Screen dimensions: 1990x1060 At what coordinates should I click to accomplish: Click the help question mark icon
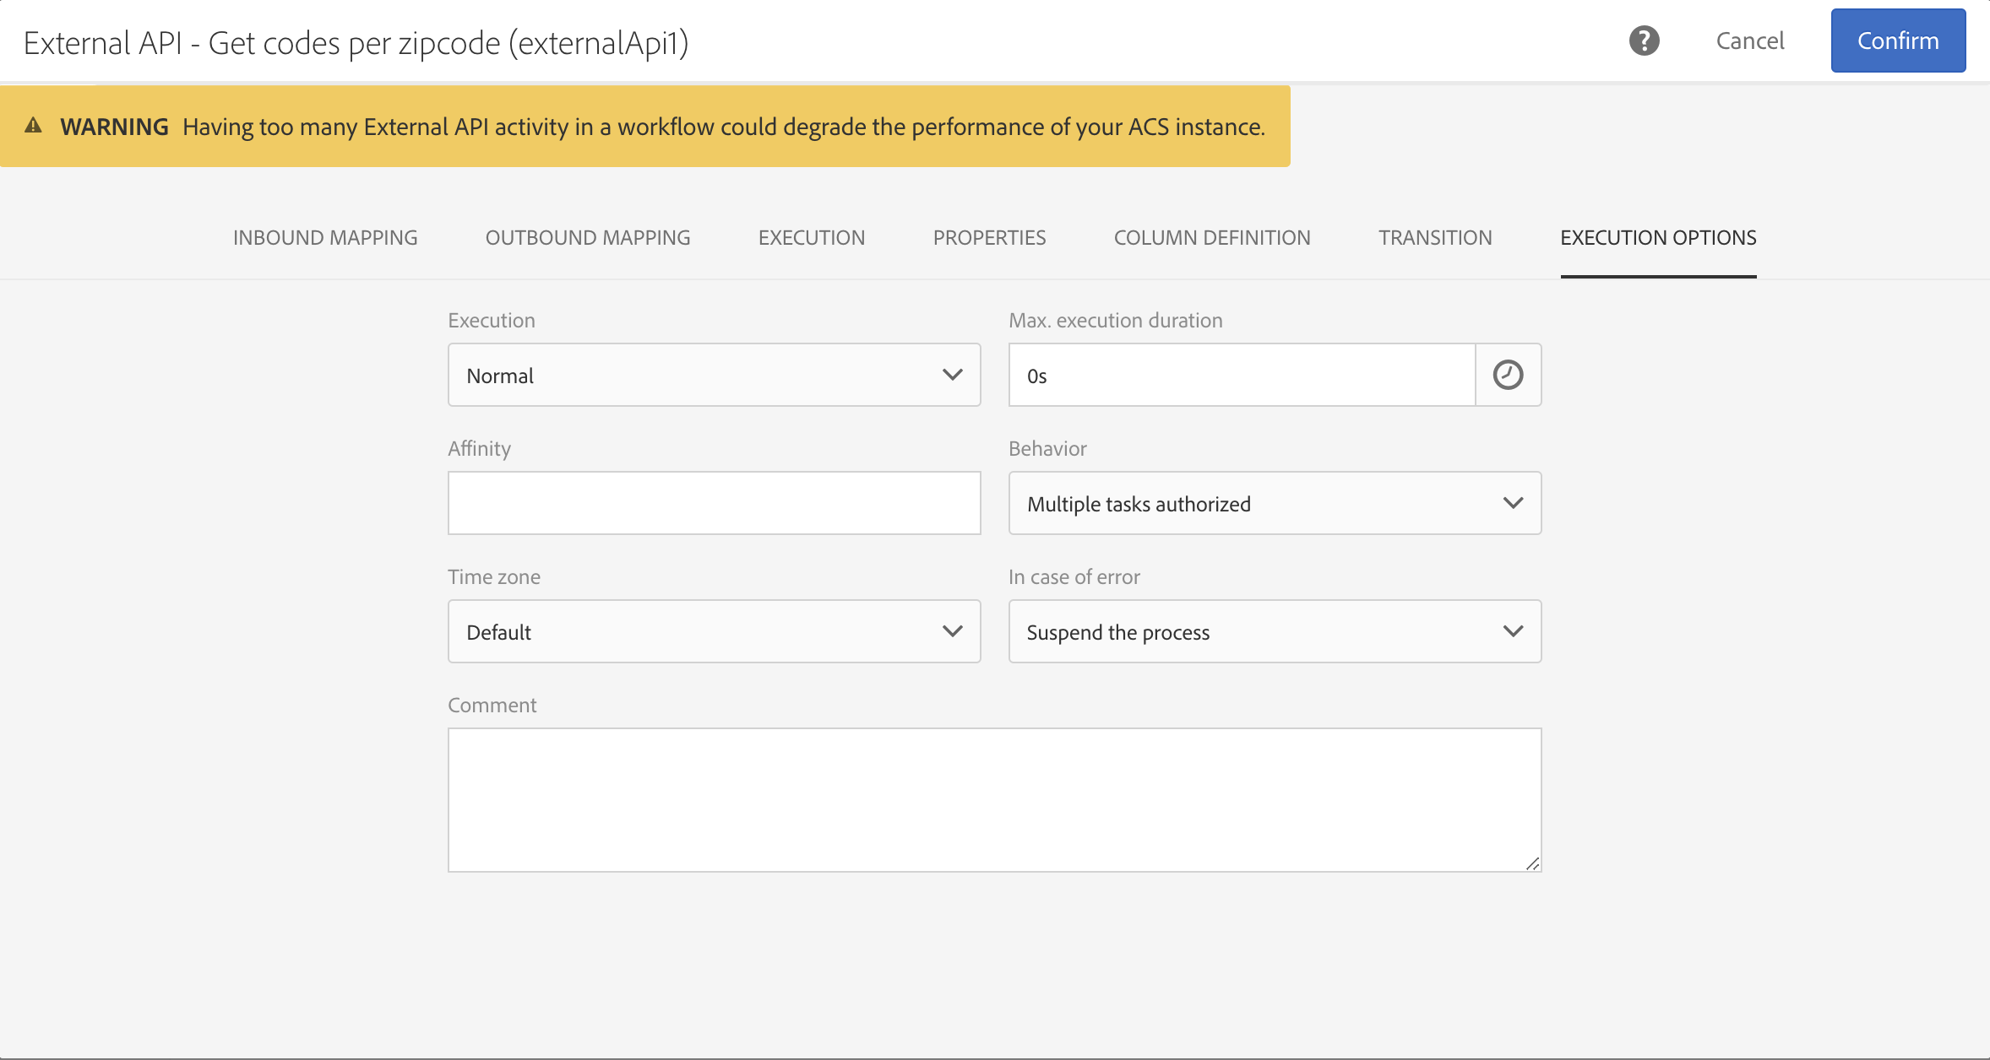[x=1644, y=41]
